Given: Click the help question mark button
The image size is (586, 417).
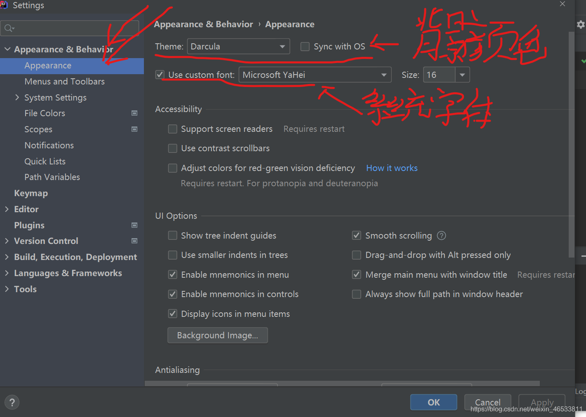Looking at the screenshot, I should coord(12,403).
